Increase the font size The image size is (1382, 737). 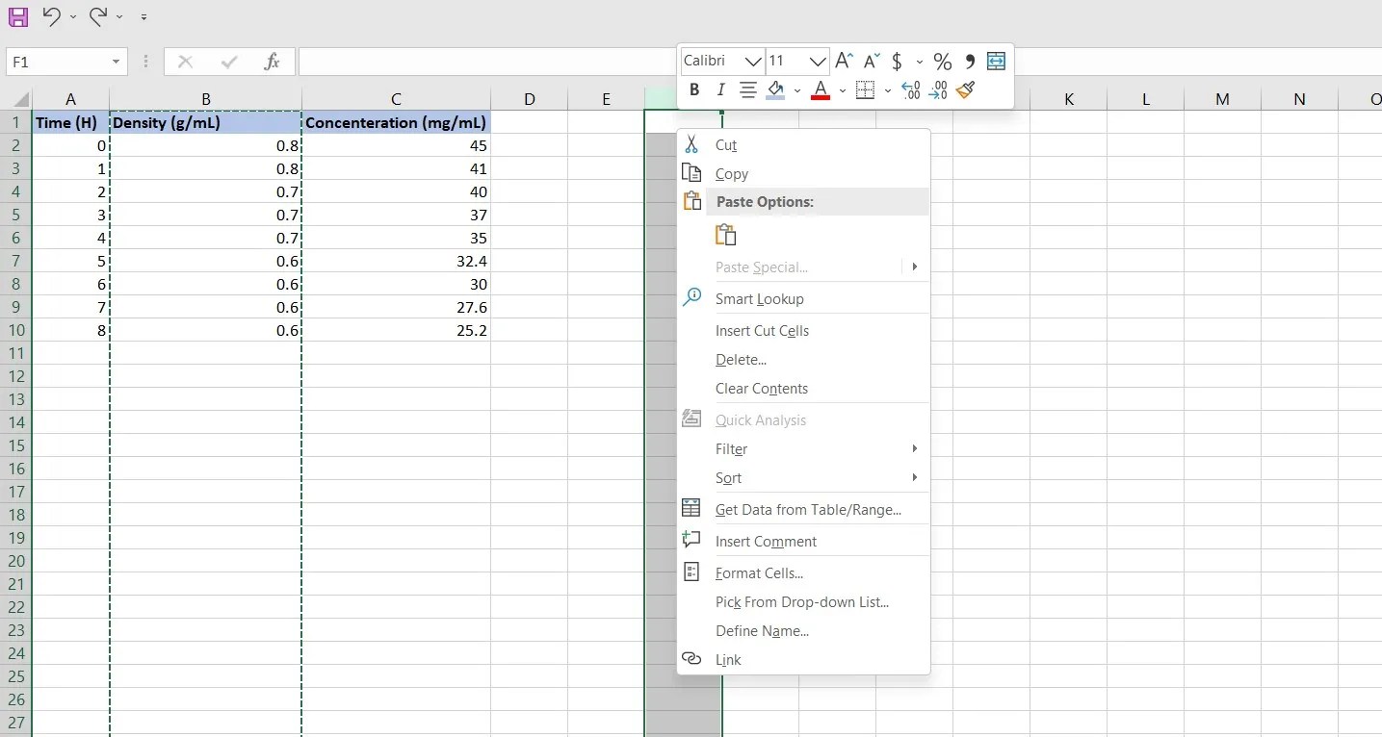pos(843,60)
